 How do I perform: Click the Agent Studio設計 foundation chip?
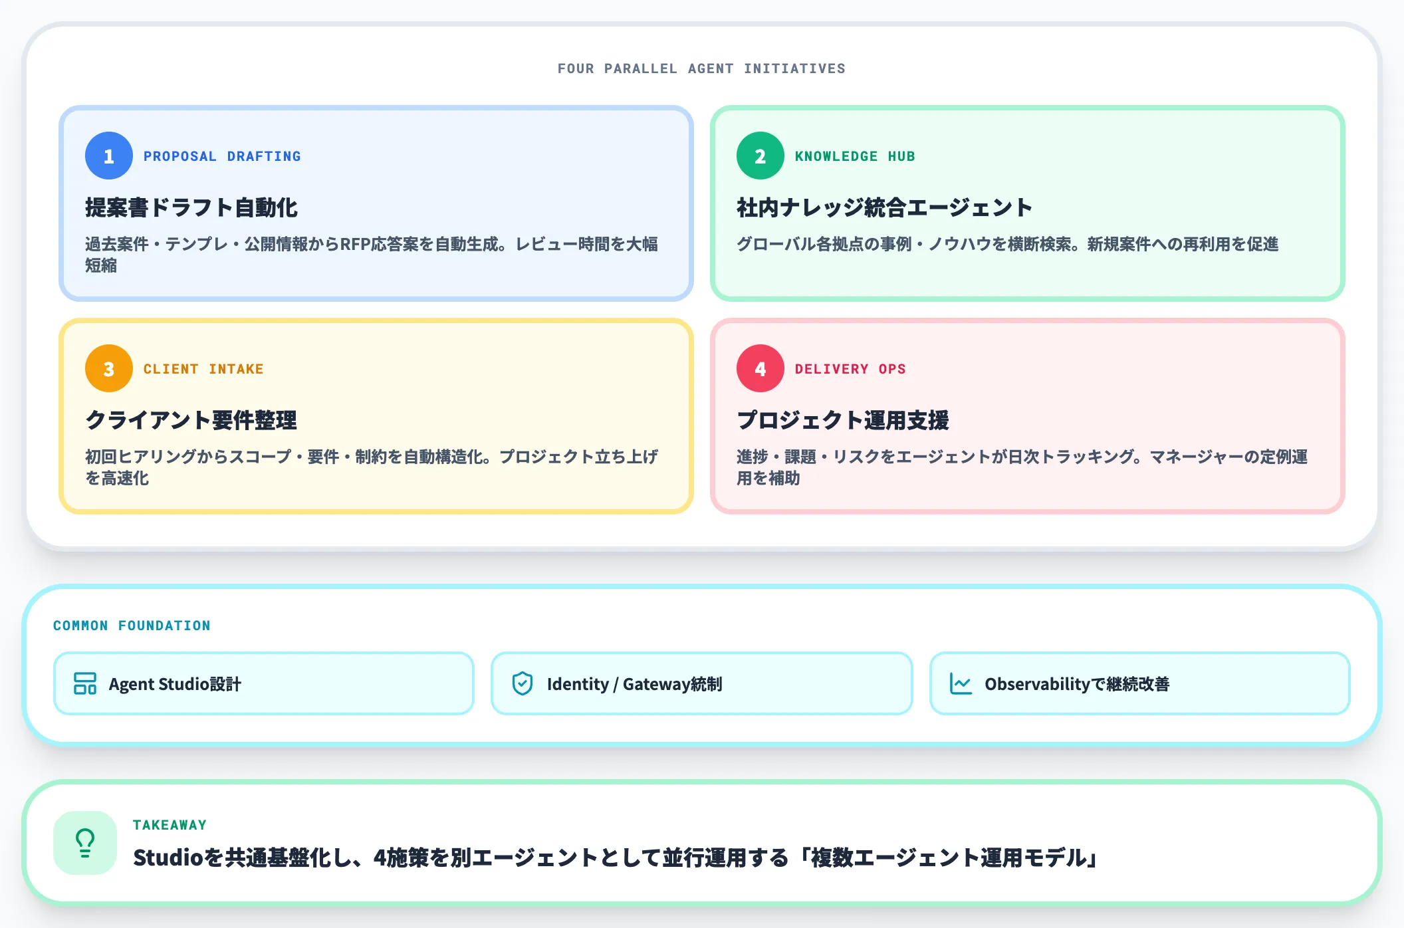[x=264, y=683]
